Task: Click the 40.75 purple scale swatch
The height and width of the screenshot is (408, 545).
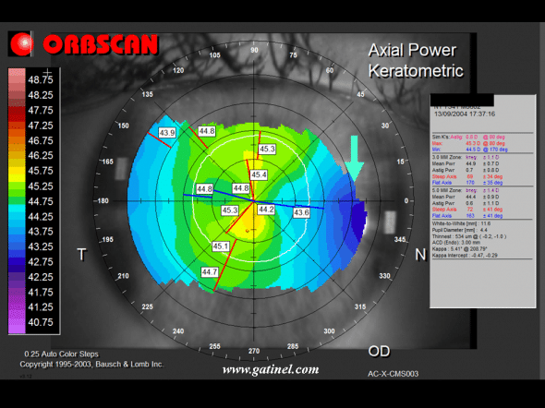Action: (x=17, y=322)
